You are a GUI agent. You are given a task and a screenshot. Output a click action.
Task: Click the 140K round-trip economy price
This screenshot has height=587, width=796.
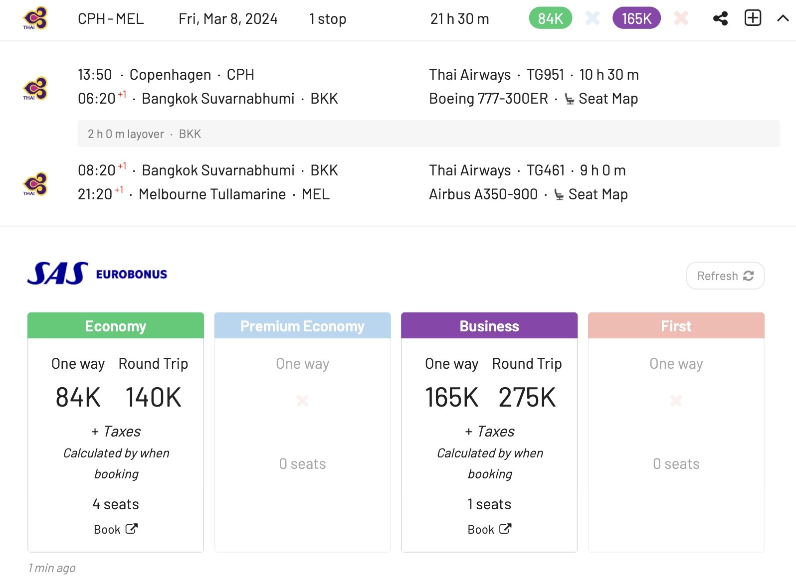pos(153,398)
